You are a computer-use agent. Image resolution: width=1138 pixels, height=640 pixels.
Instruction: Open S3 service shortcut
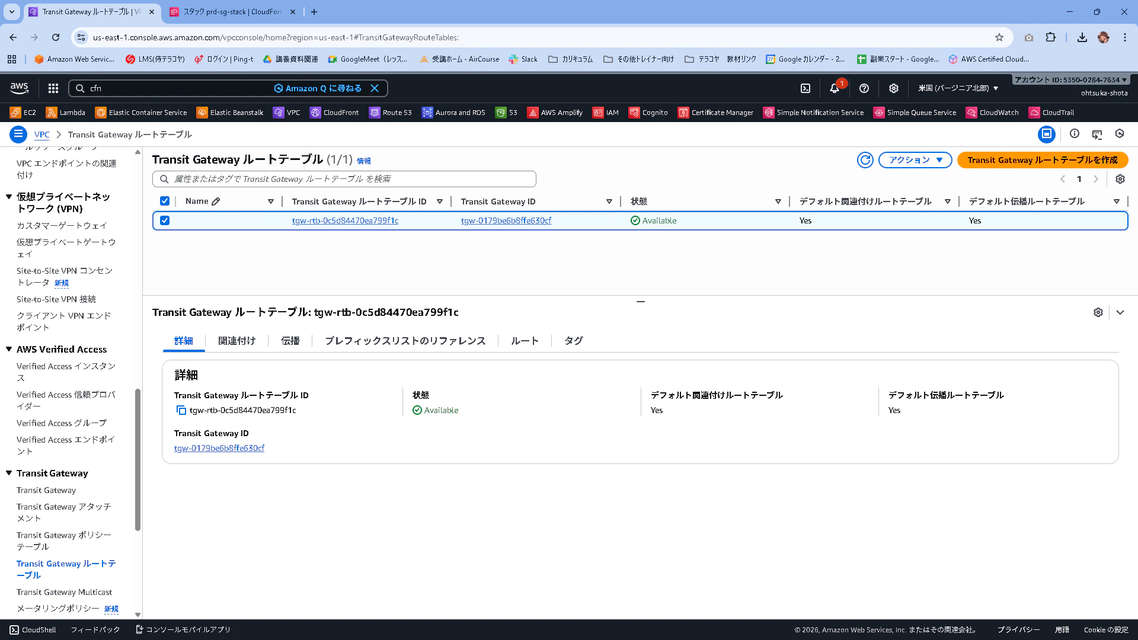coord(507,113)
